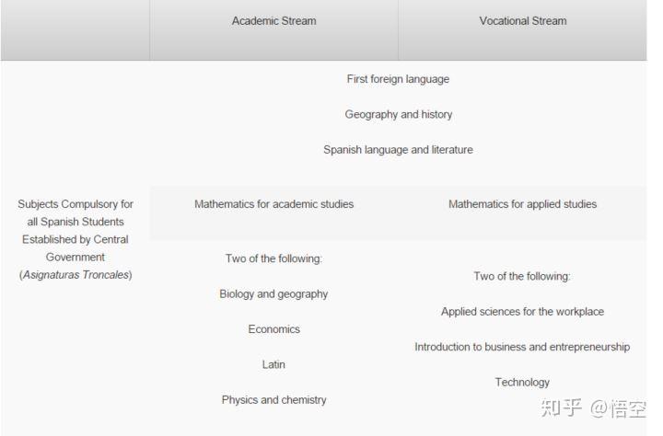
Task: Click Introduction to business and entrepreneurship
Action: click(522, 347)
